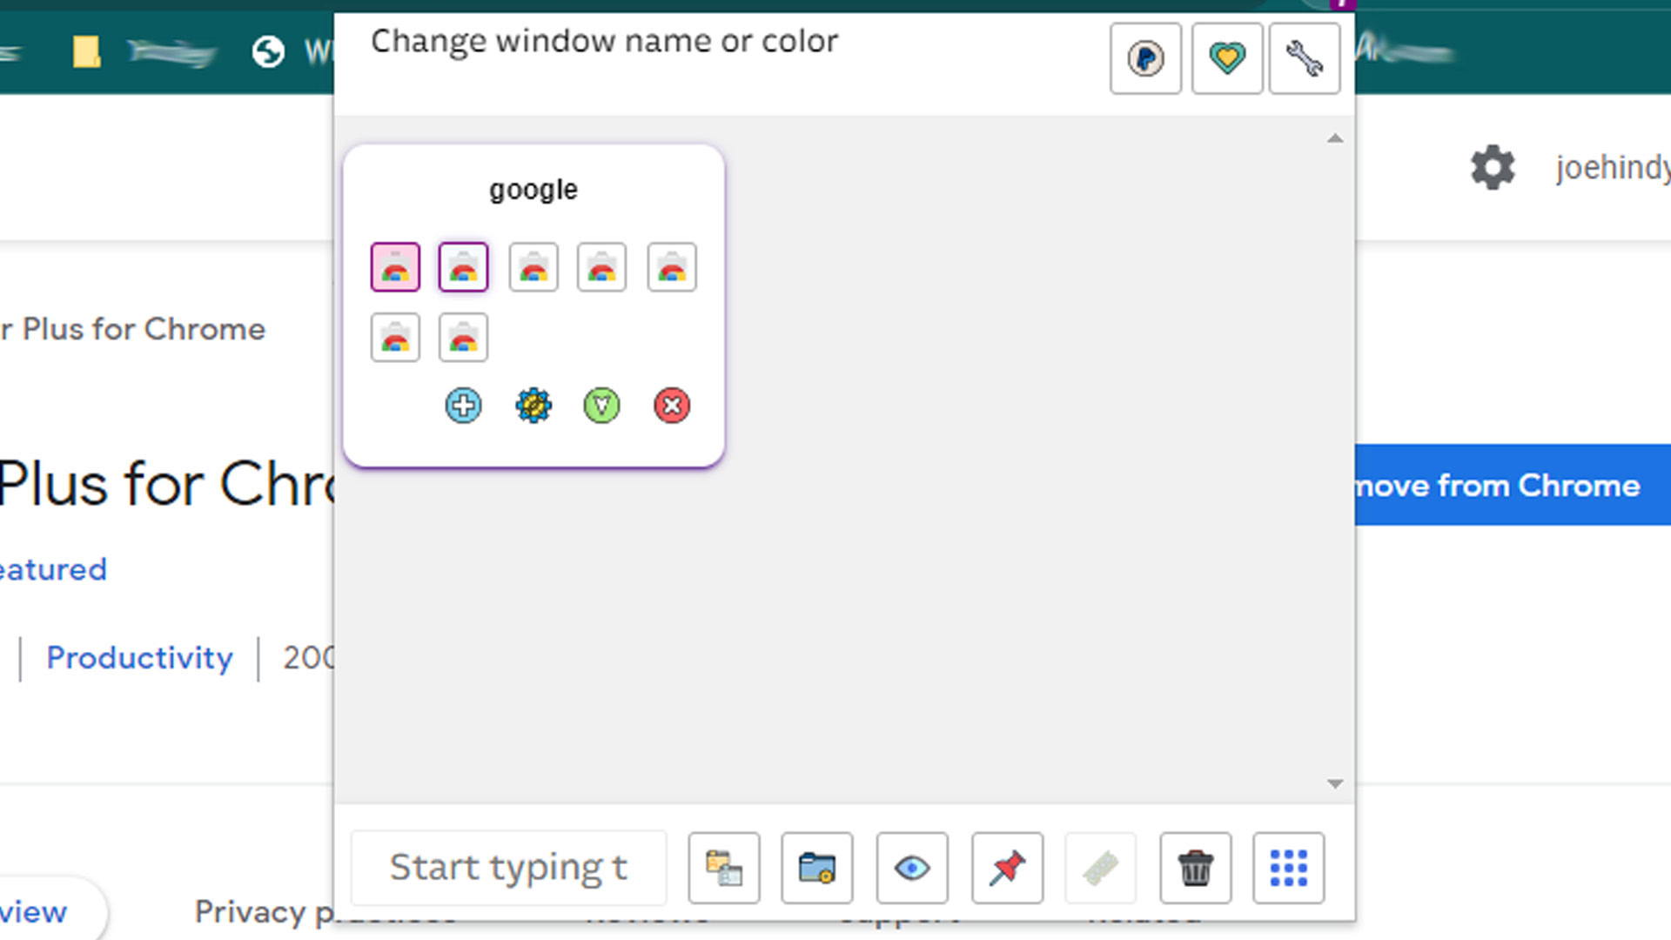Screen dimensions: 1671x940
Task: Open folder icon in bottom toolbar
Action: coord(818,867)
